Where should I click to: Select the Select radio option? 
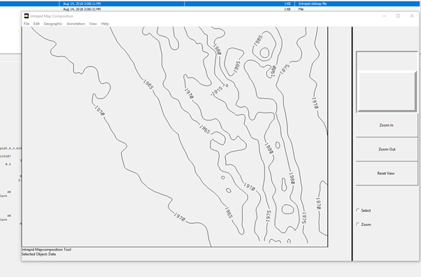358,210
